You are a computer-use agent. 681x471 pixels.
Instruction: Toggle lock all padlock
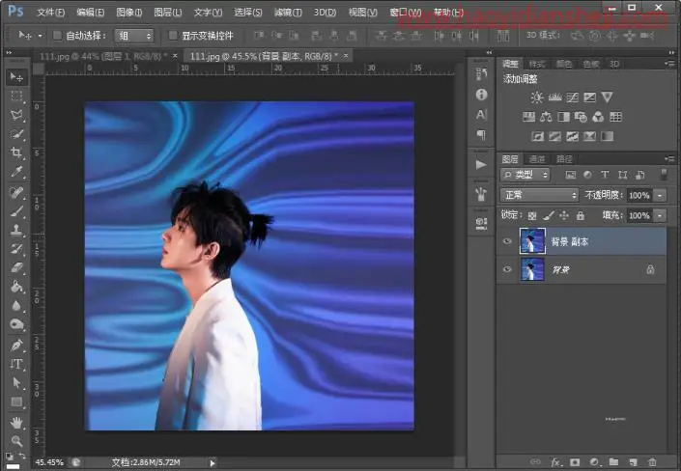[x=580, y=216]
